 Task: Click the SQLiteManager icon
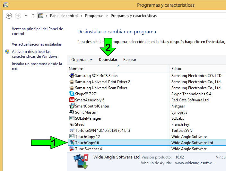click(72, 118)
